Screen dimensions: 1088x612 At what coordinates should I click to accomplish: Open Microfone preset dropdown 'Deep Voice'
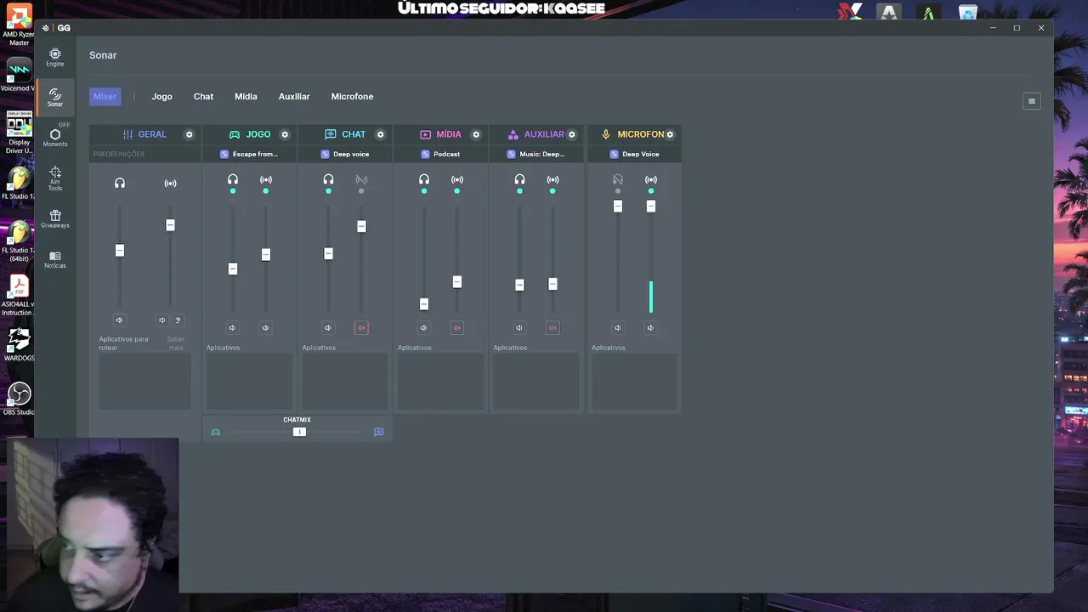[x=634, y=154]
